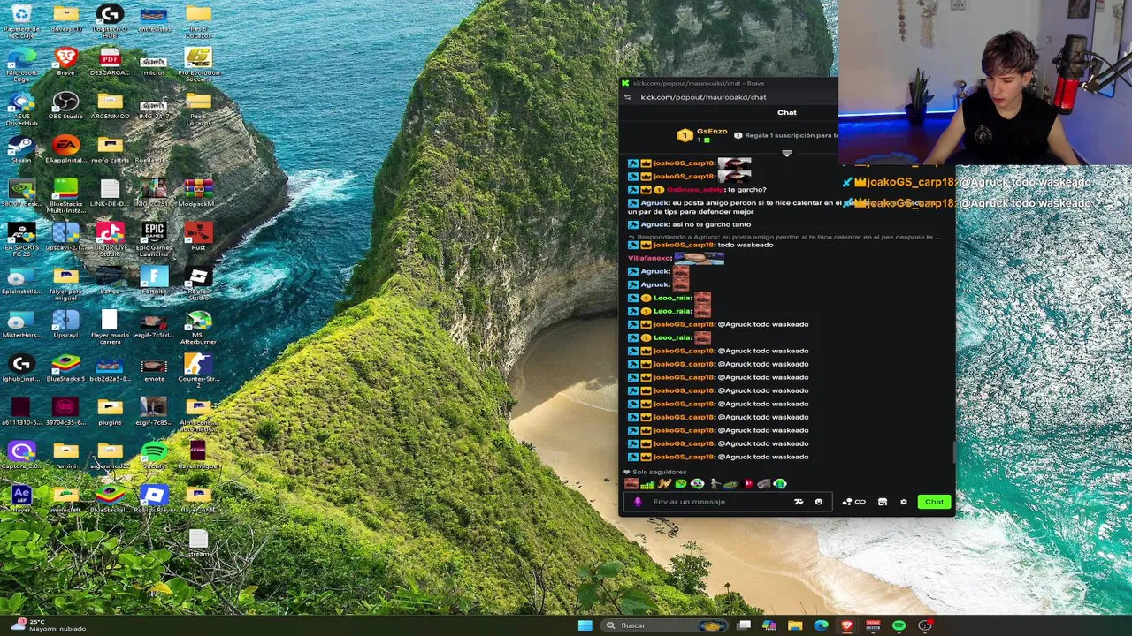1132x636 pixels.
Task: Open the BlueStacks 5 desktop shortcut
Action: pos(65,367)
